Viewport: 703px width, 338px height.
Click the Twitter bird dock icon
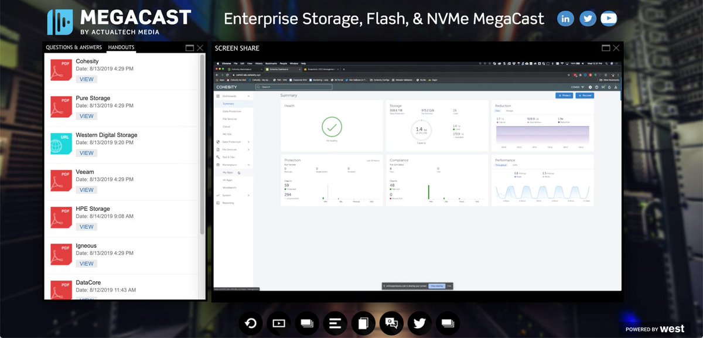pyautogui.click(x=419, y=323)
